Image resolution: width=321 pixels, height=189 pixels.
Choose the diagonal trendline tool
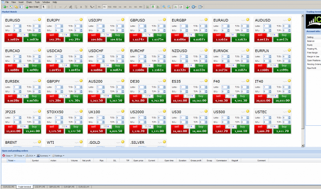pos(65,7)
